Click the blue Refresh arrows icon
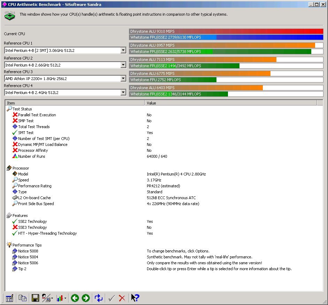This screenshot has width=328, height=305. tap(99, 298)
